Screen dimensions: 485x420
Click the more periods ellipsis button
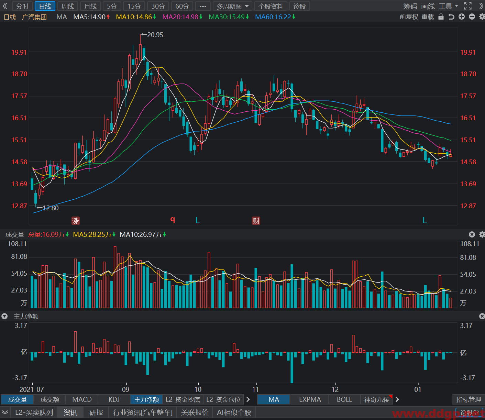click(203, 6)
